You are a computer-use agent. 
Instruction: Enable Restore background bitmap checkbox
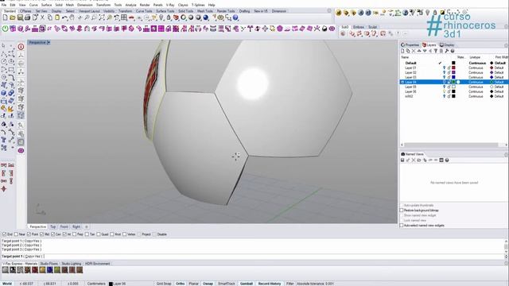(x=402, y=211)
